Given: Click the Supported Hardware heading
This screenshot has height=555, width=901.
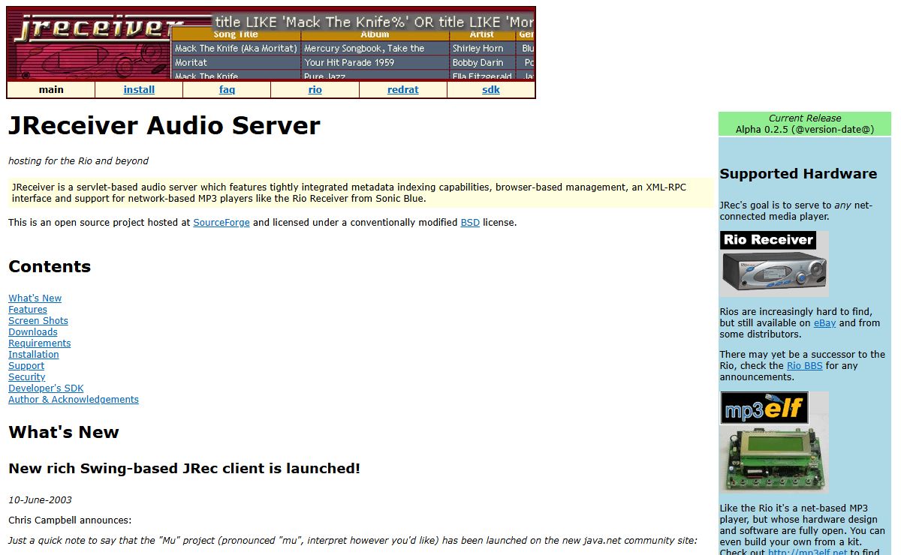Looking at the screenshot, I should pyautogui.click(x=798, y=174).
